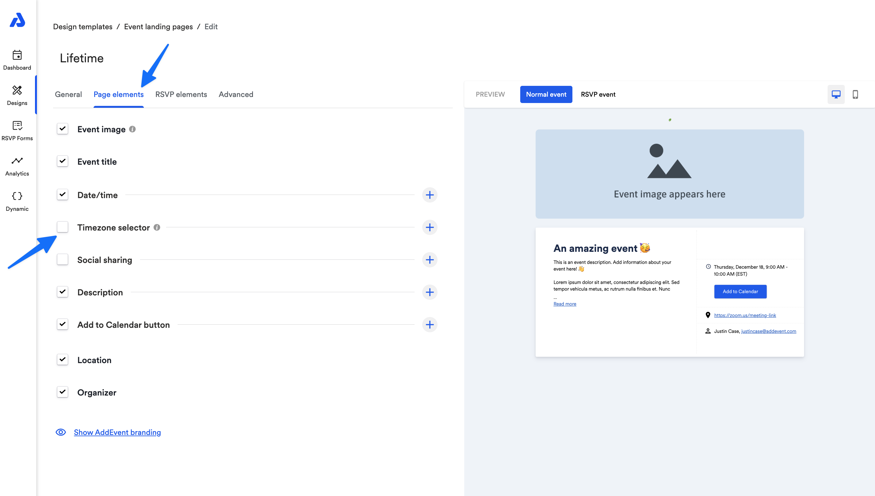This screenshot has height=496, width=875.
Task: Switch to the RSVP elements tab
Action: tap(181, 94)
